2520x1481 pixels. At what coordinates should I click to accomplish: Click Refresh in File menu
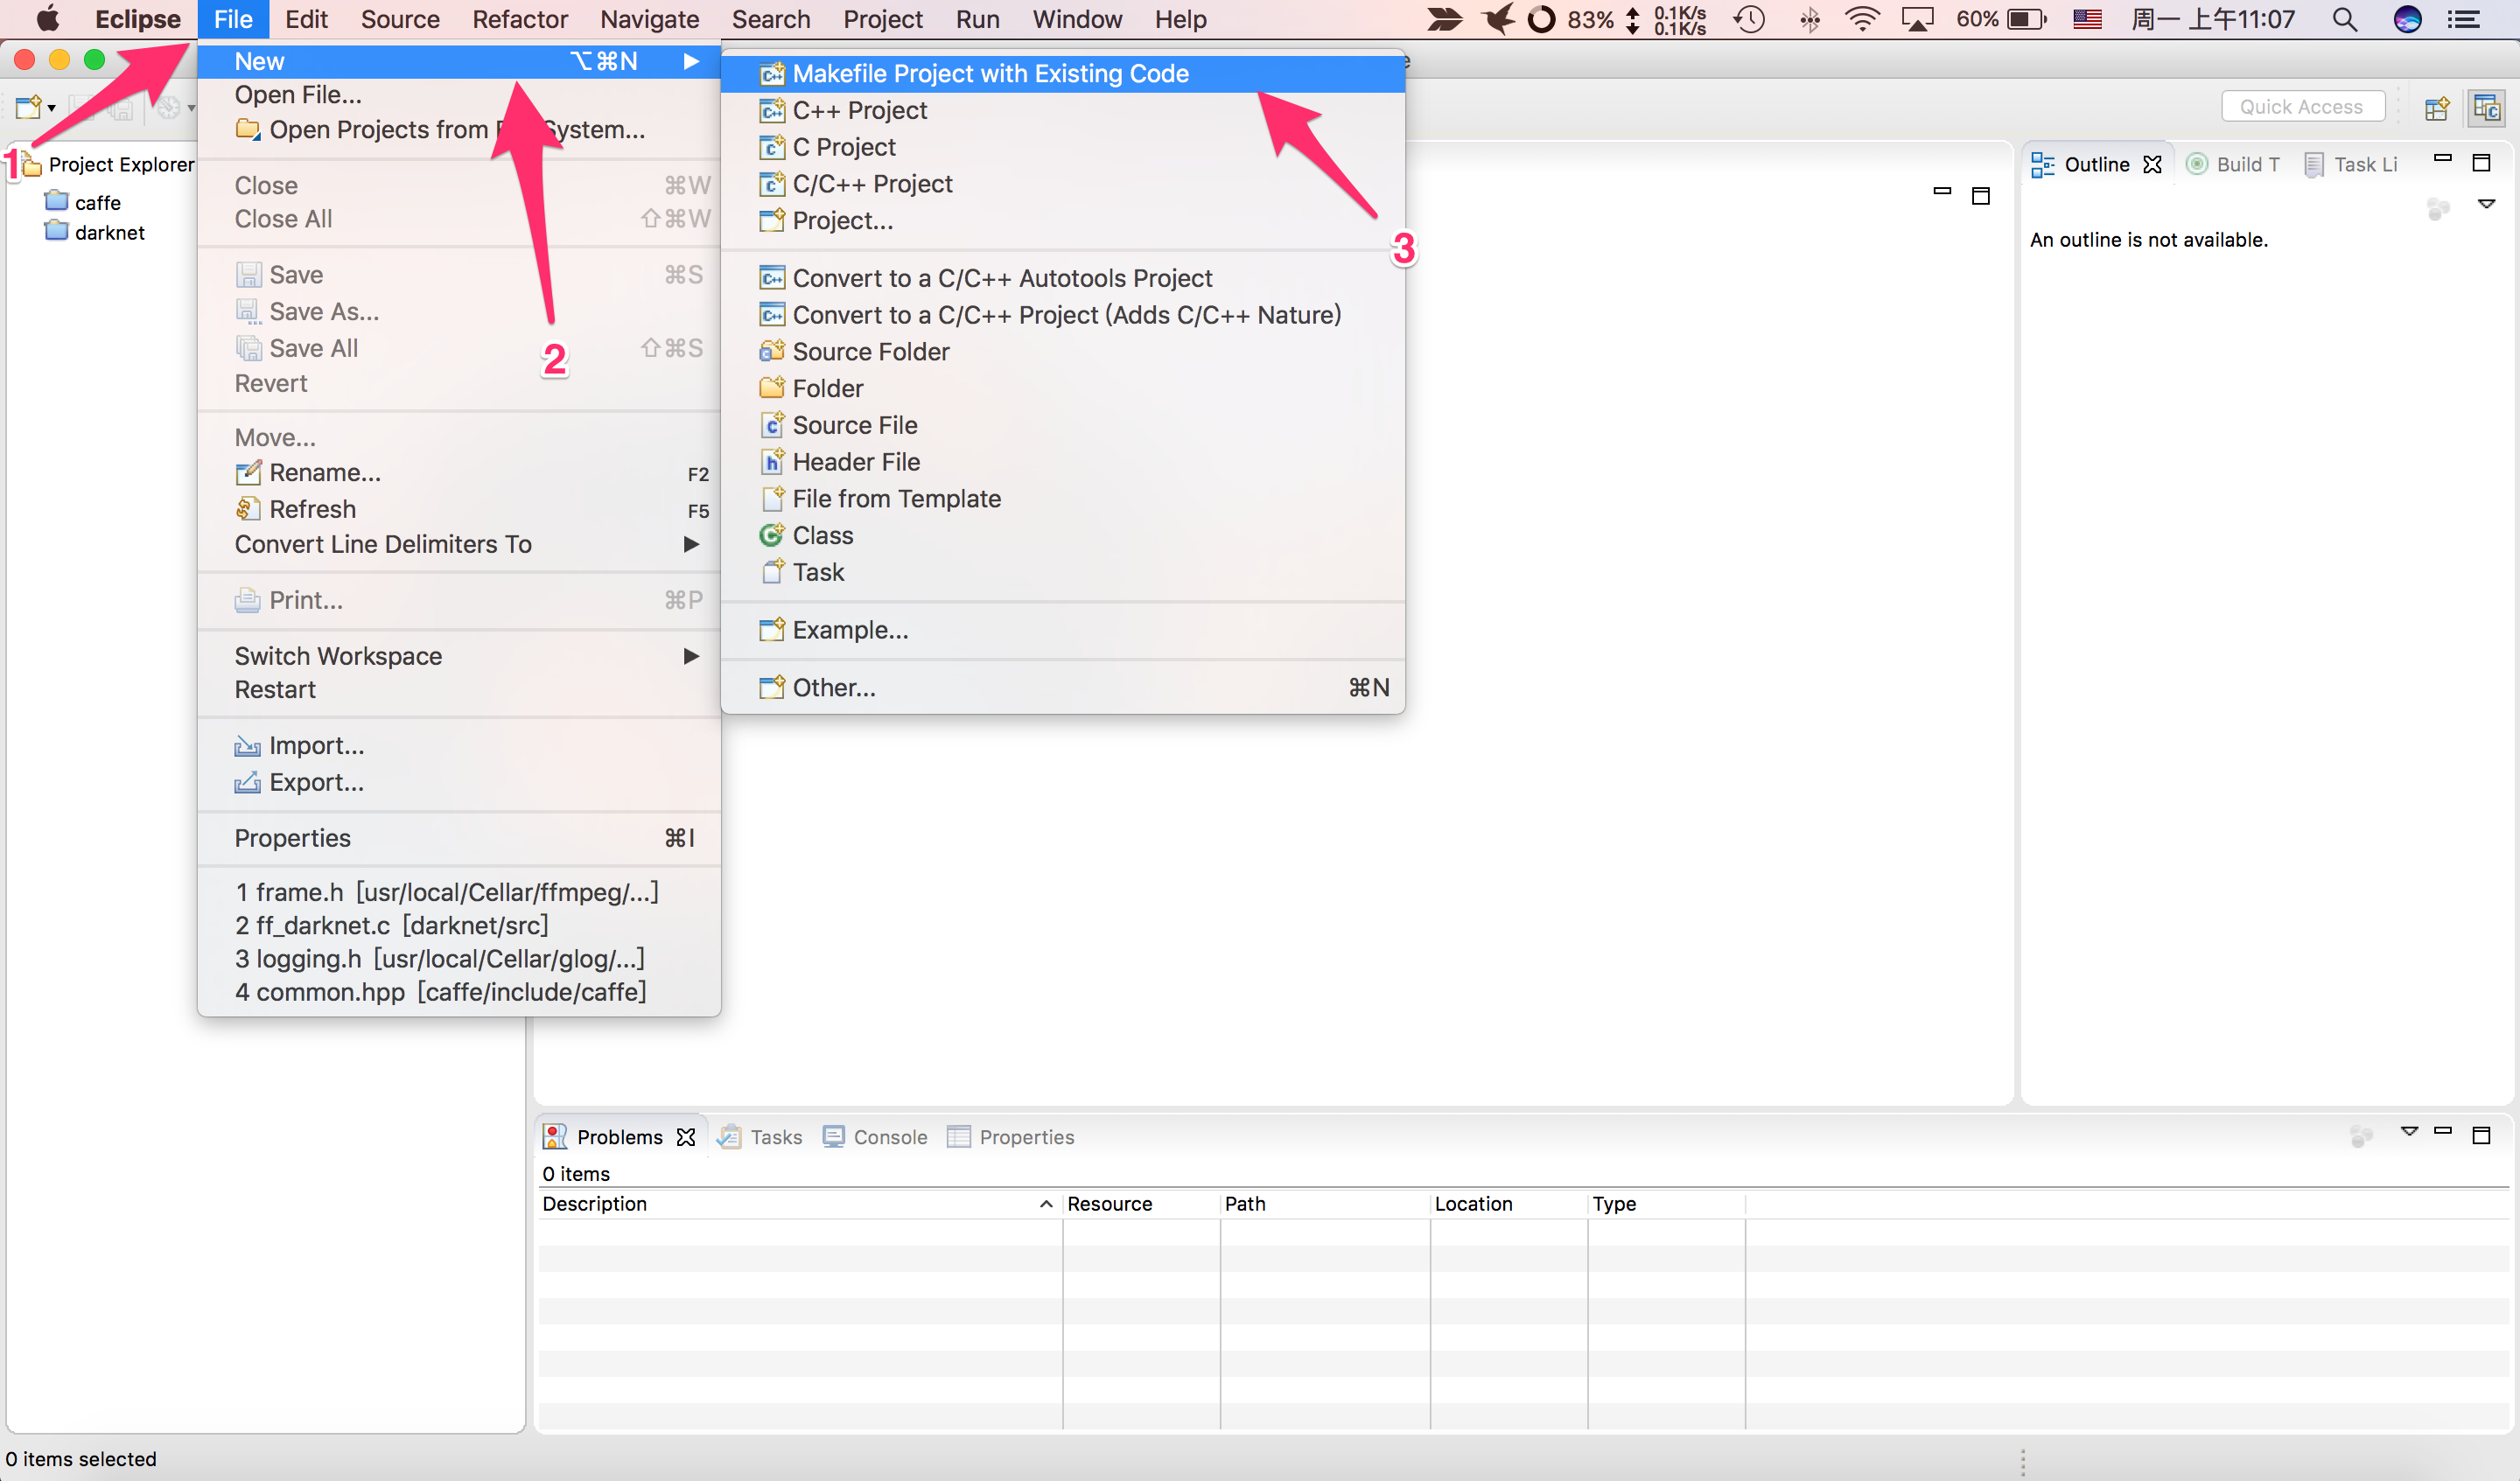[459, 510]
